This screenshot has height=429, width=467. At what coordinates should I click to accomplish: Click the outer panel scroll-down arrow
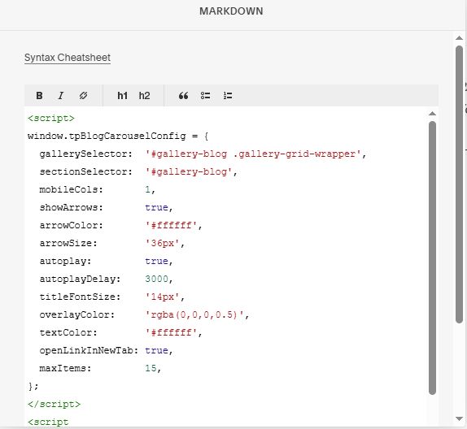[459, 419]
